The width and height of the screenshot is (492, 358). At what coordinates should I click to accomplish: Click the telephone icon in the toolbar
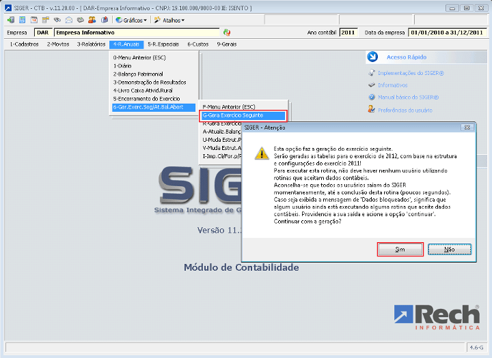pos(81,20)
